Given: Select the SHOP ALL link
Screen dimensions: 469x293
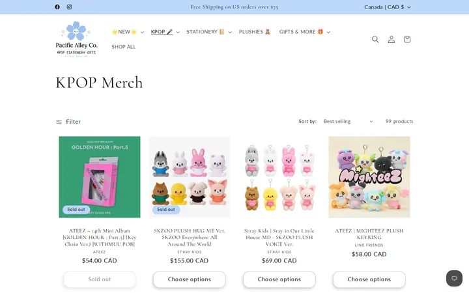Looking at the screenshot, I should pyautogui.click(x=124, y=47).
